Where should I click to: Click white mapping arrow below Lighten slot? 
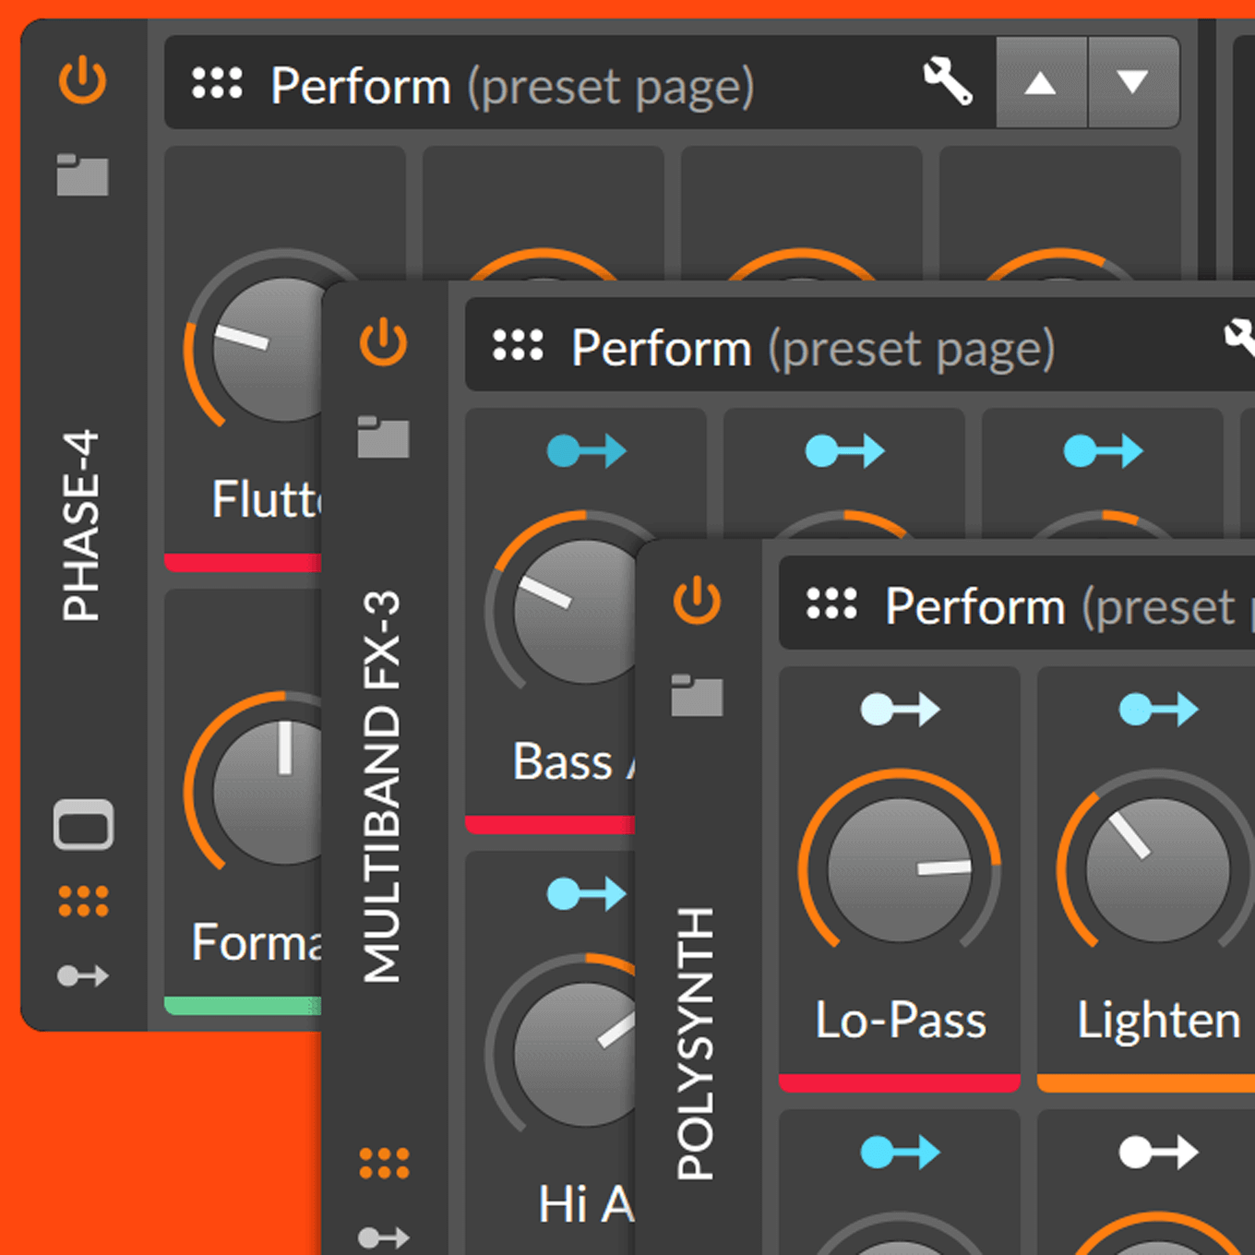[1159, 1153]
